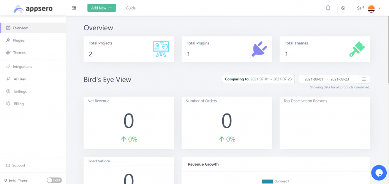Go to Overview in sidebar

33,28
